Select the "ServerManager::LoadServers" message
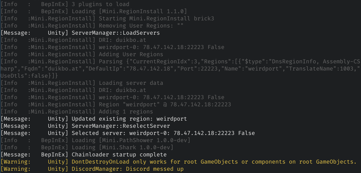 coord(115,33)
